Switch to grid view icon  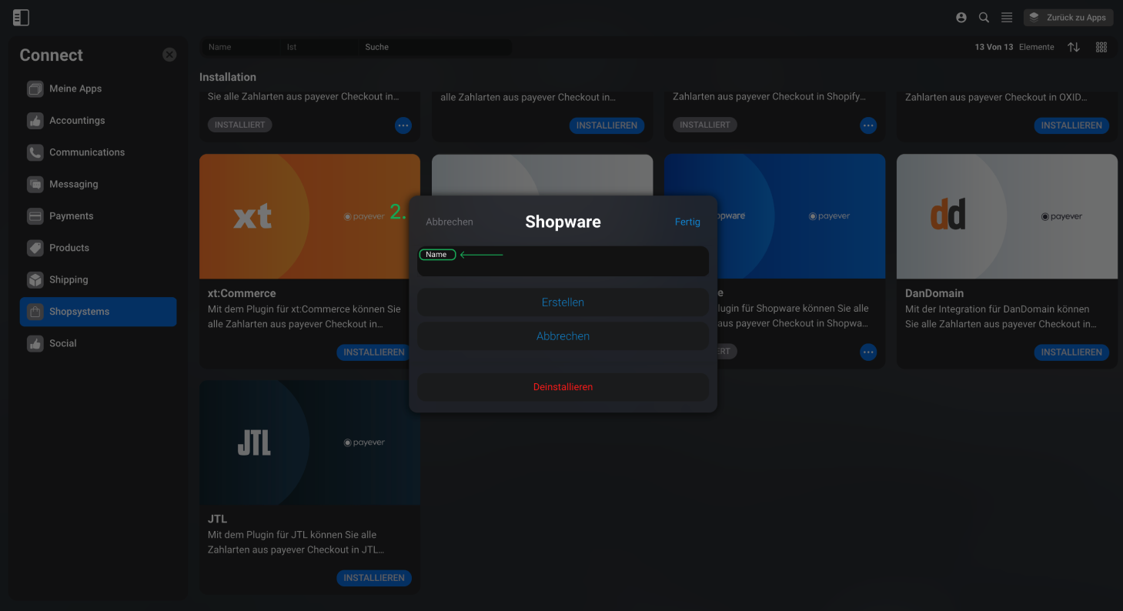tap(1101, 47)
